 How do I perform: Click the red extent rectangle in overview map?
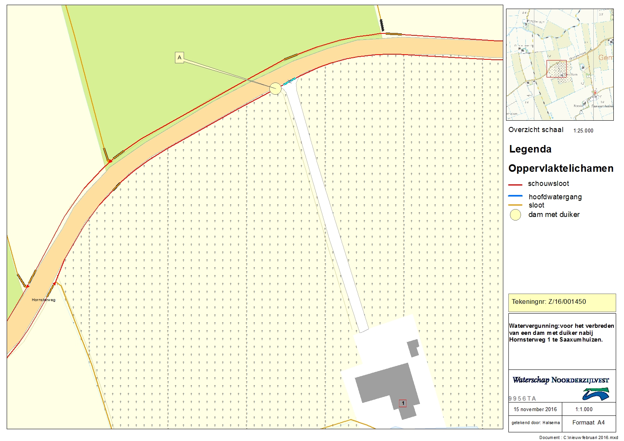556,69
